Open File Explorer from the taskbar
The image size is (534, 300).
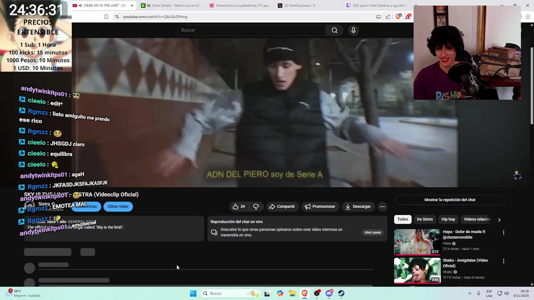292,293
